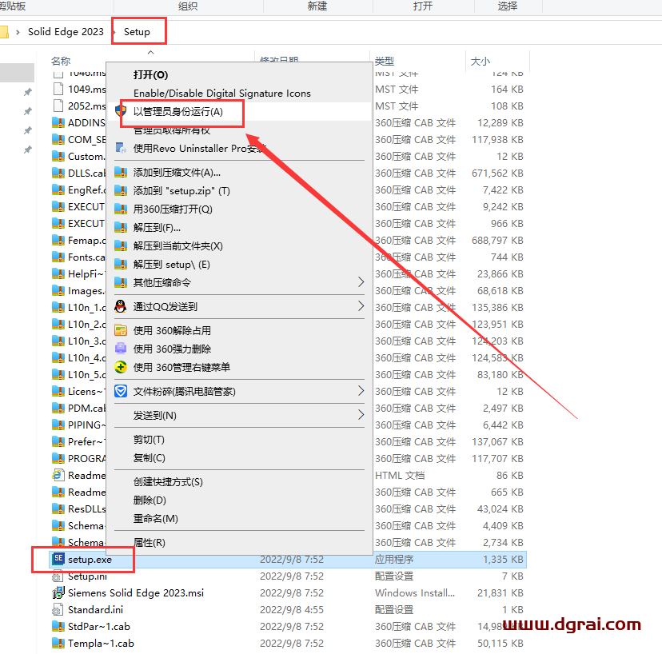The image size is (662, 654).
Task: Select the L10n_1 cab file row
Action: click(x=288, y=307)
